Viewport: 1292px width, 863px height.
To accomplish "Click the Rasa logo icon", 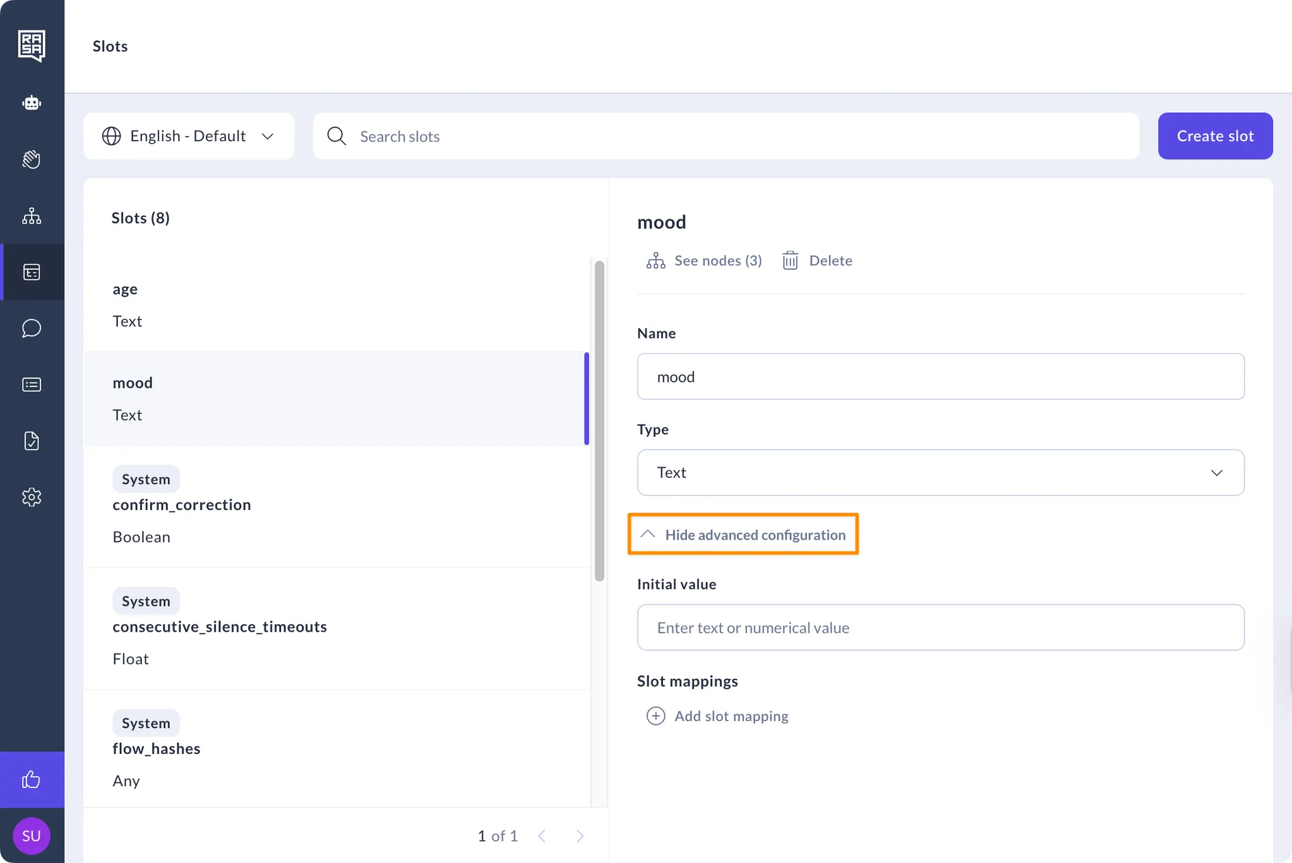I will coord(32,45).
